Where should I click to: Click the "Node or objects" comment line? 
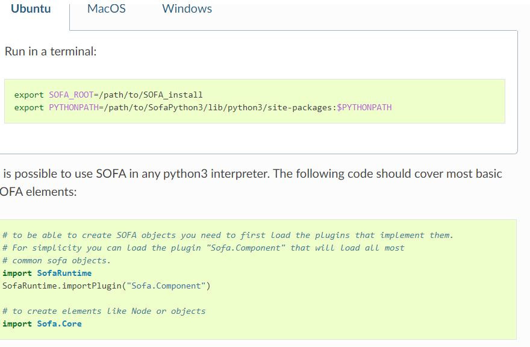click(104, 311)
